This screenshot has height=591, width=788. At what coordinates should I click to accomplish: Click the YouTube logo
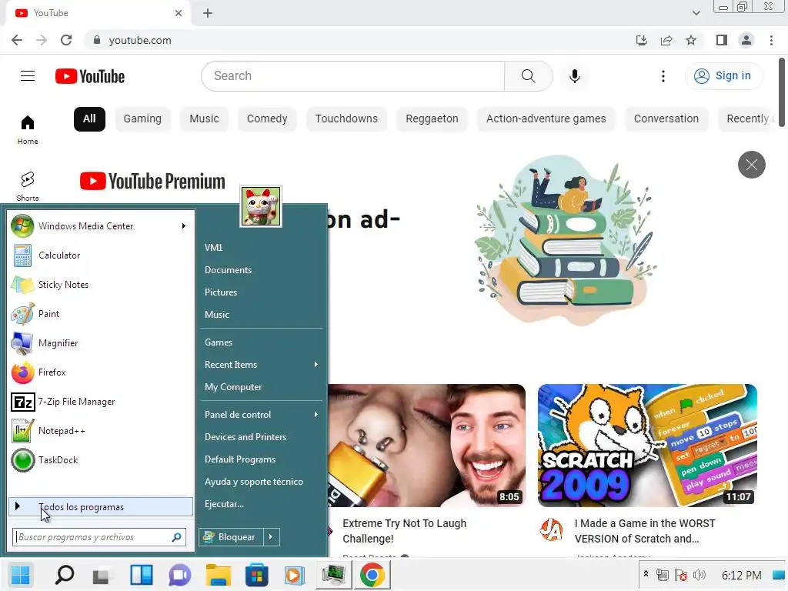(x=90, y=76)
